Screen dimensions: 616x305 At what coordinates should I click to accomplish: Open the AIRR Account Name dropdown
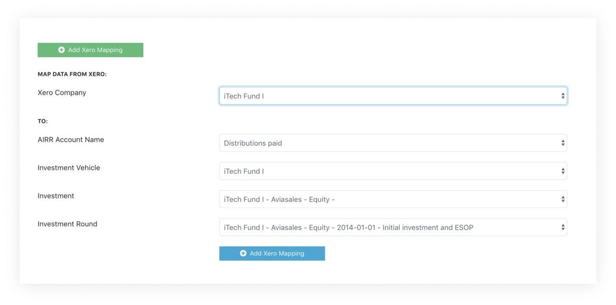point(393,143)
